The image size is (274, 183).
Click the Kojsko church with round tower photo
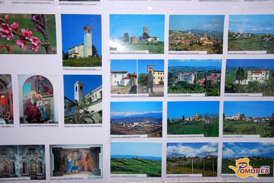(x=137, y=32)
